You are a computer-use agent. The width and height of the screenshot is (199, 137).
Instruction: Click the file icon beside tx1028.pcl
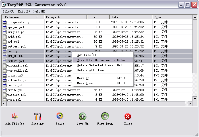click(5, 61)
